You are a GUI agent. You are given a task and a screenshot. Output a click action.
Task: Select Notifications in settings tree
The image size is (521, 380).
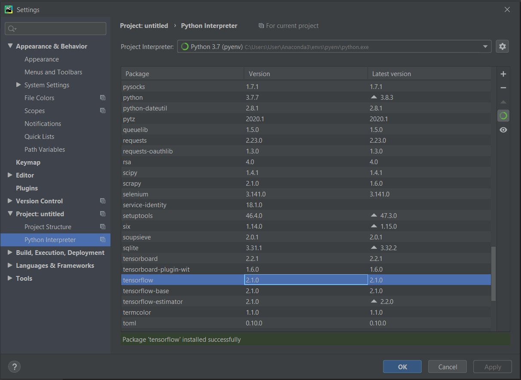tap(43, 124)
